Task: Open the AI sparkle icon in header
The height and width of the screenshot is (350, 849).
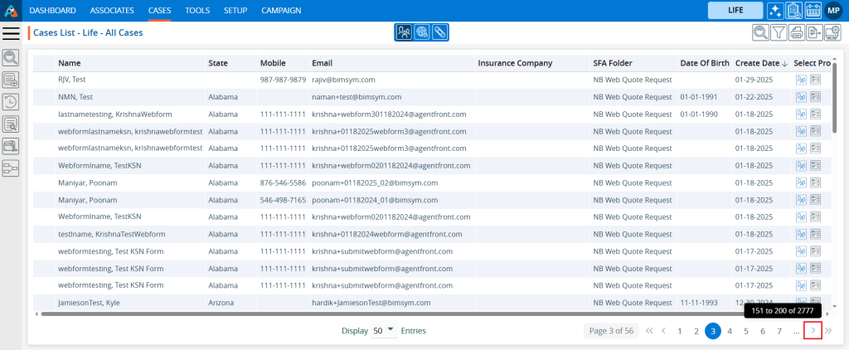Action: click(774, 10)
